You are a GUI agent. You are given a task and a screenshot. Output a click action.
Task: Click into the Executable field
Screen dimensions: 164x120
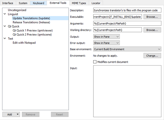117,17
